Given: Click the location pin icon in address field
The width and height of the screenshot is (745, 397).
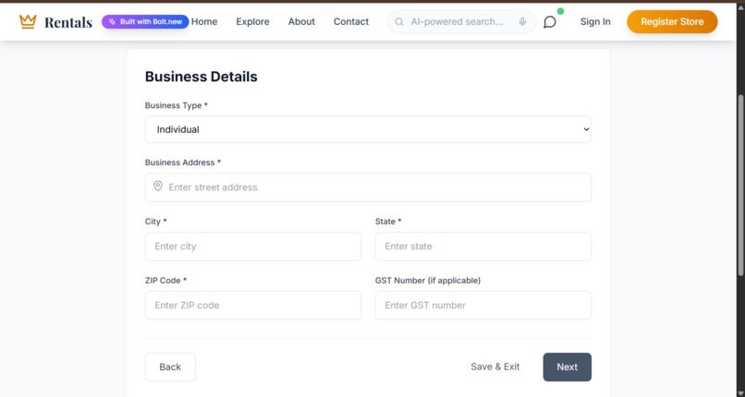Looking at the screenshot, I should 158,186.
